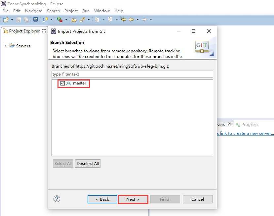This screenshot has width=274, height=216.
Task: Select the master branch row label
Action: coord(80,83)
